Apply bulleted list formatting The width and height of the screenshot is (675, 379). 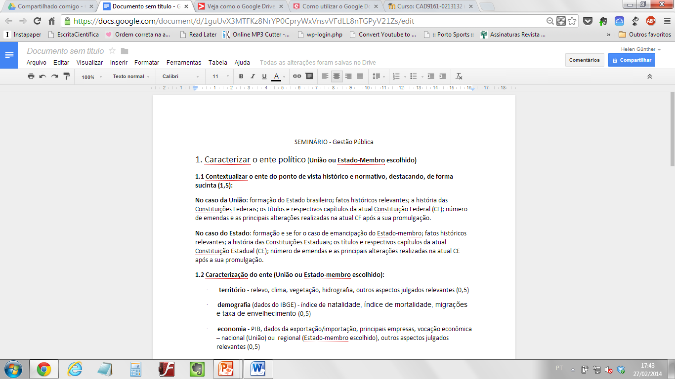coord(414,76)
